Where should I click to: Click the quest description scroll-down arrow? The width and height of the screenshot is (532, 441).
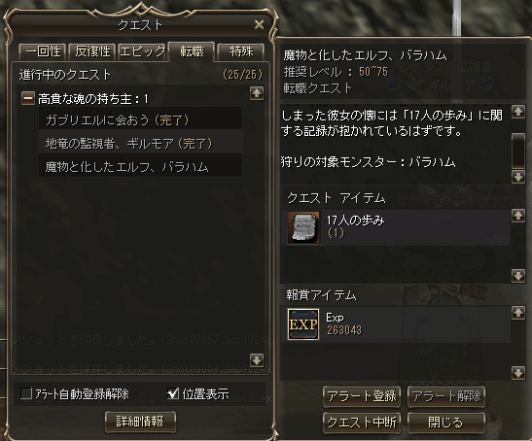[518, 177]
